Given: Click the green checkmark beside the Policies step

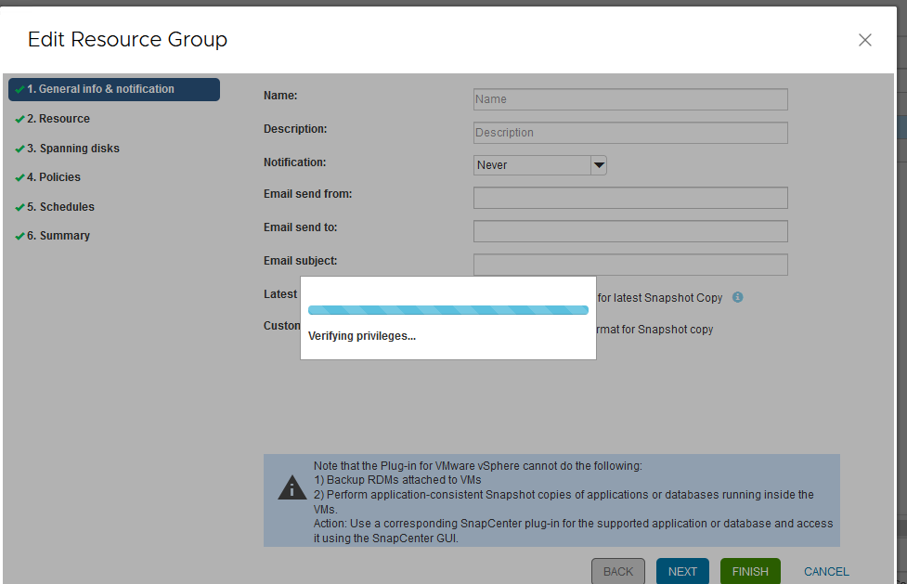Looking at the screenshot, I should tap(19, 177).
